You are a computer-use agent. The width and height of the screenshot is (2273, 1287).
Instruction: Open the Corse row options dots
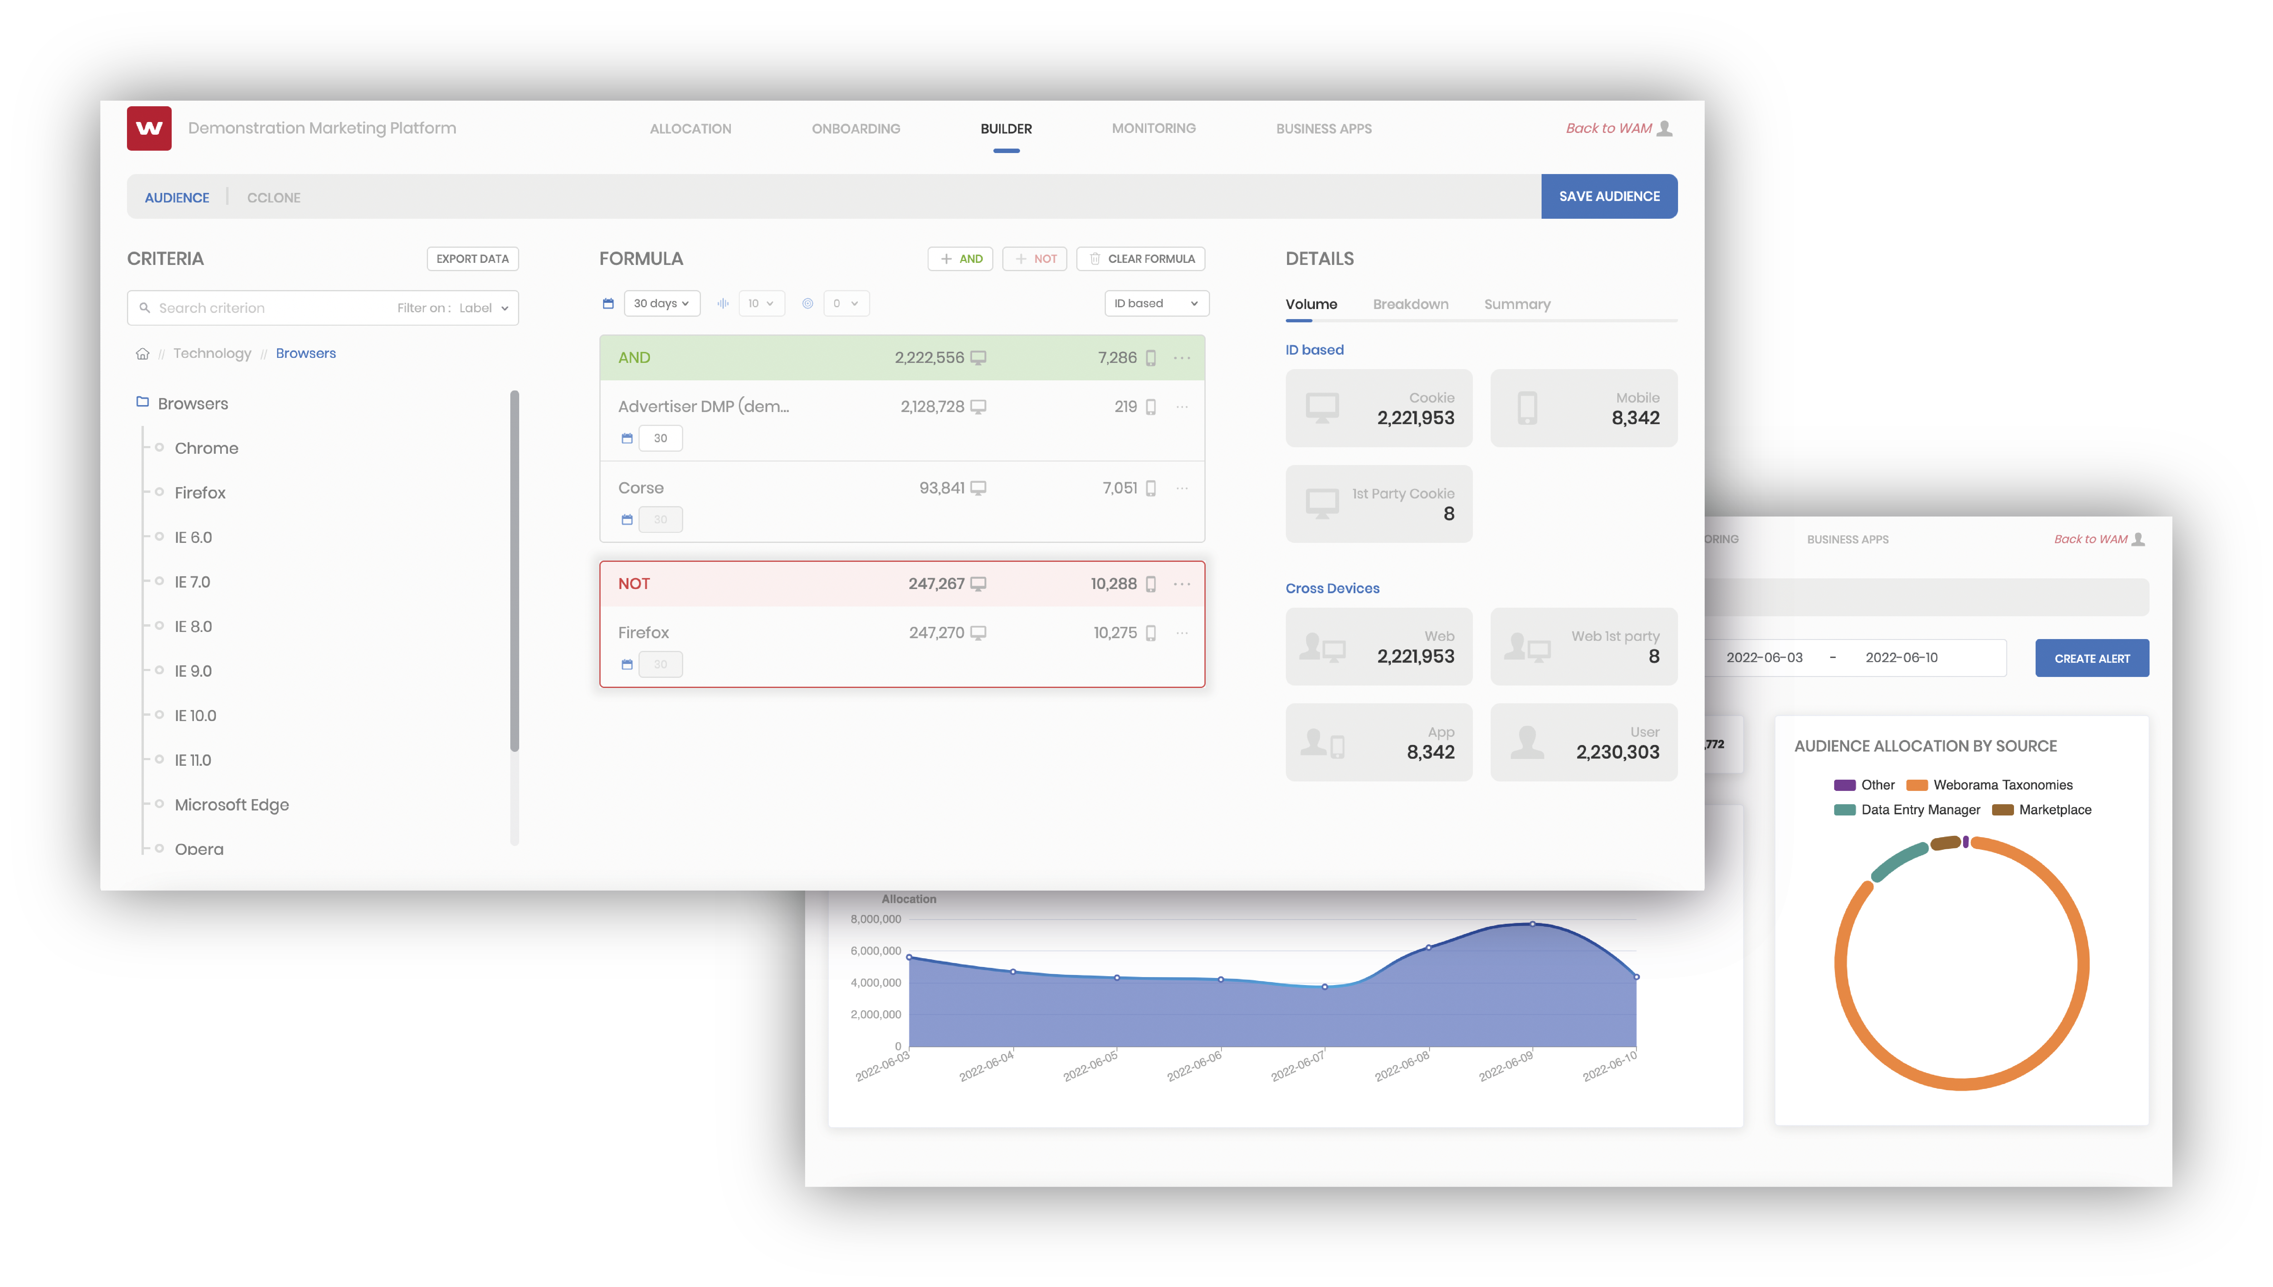pyautogui.click(x=1182, y=488)
